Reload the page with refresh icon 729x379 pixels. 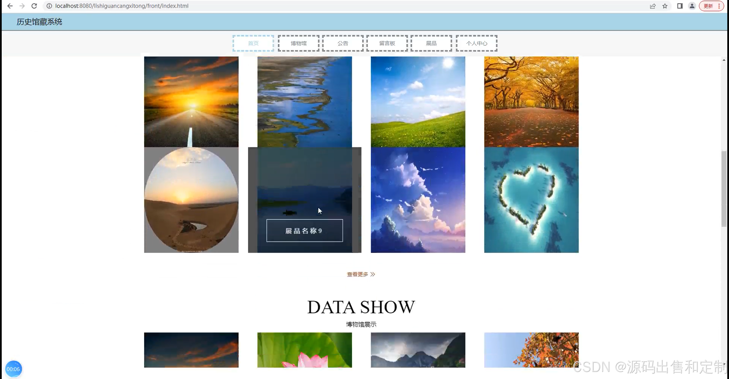coord(34,6)
